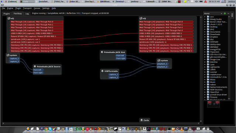Remove a folder with the minus icon
Viewport: 236px width, 133px height.
(x=228, y=13)
